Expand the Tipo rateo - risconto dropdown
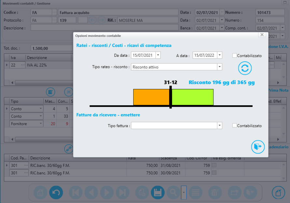Screen dimensions: 290x203 click(x=220, y=67)
